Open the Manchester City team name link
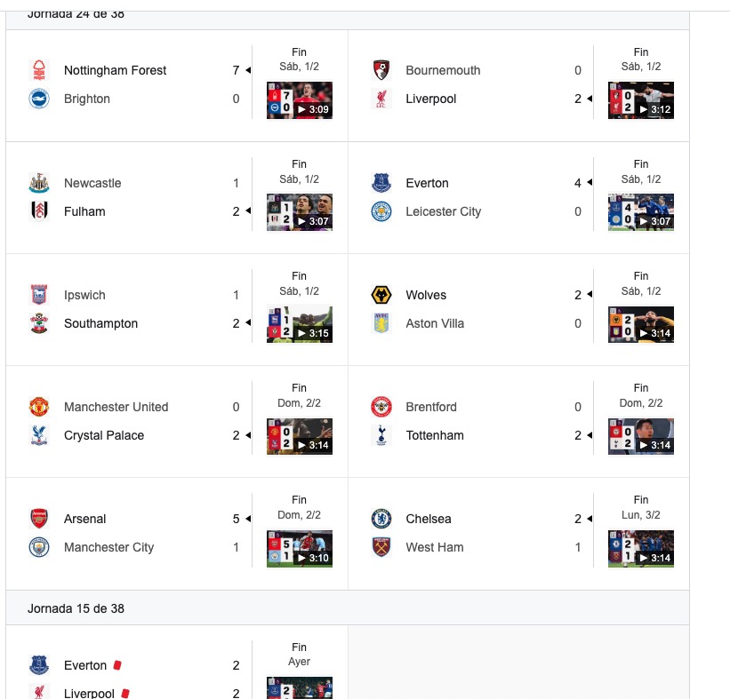 click(108, 547)
